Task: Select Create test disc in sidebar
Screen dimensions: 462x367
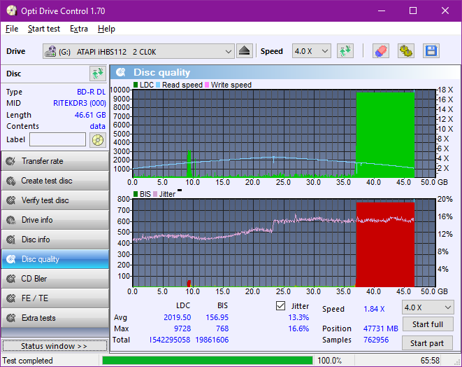Action: click(55, 181)
